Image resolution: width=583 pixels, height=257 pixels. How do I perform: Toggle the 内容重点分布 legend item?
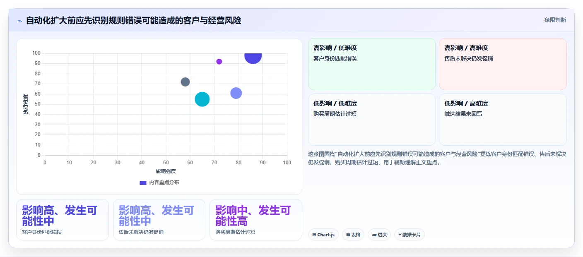tap(159, 183)
